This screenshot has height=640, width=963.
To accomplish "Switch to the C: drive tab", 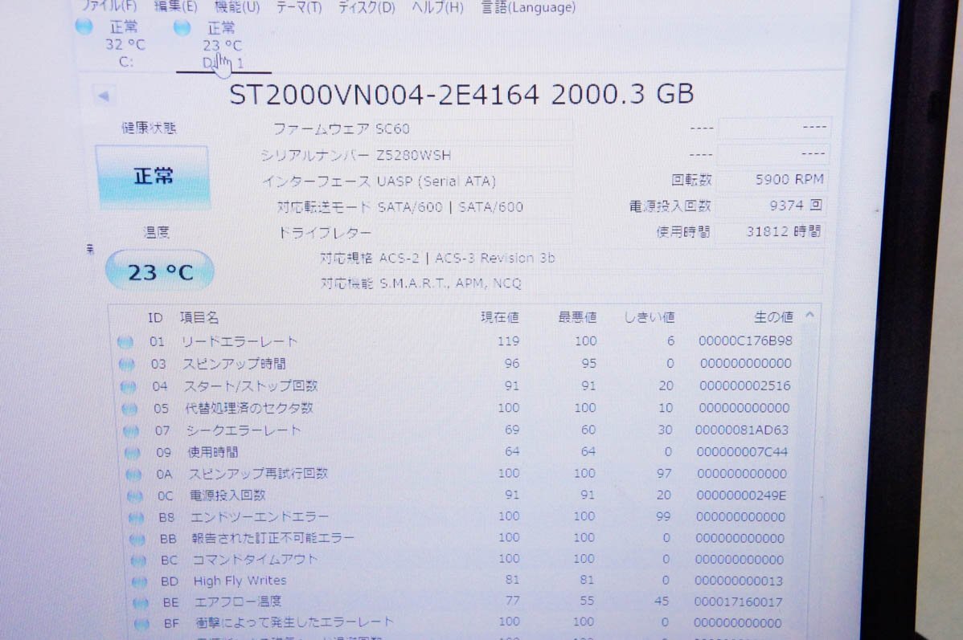I will pos(121,44).
